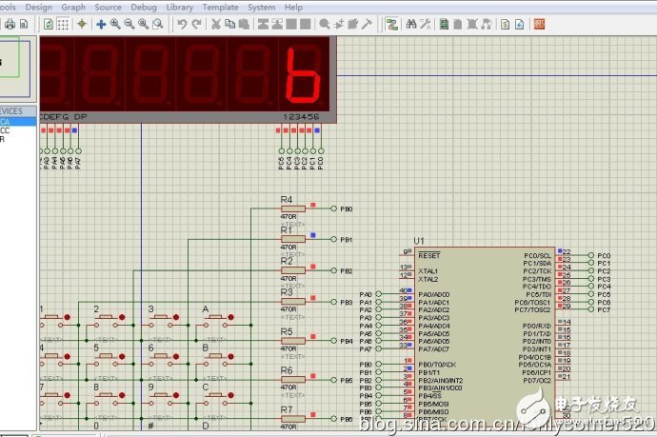657x437 pixels.
Task: Click the Paste from clipboard icon
Action: [x=244, y=25]
